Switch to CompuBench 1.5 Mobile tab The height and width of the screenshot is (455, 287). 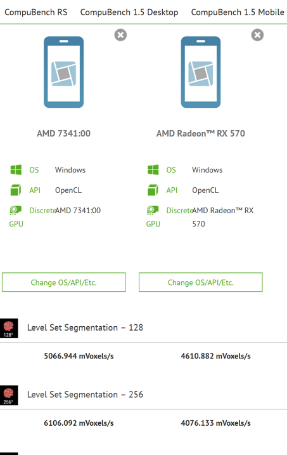(x=238, y=12)
